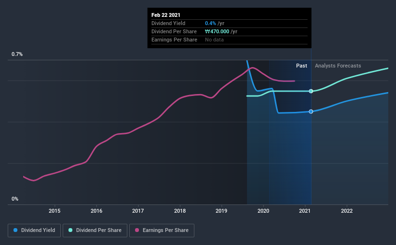Click the 2015 x-axis label

pos(55,211)
